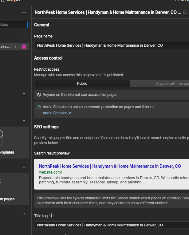Select the Public access option
Screen dimensions: 189x235
tap(82, 84)
